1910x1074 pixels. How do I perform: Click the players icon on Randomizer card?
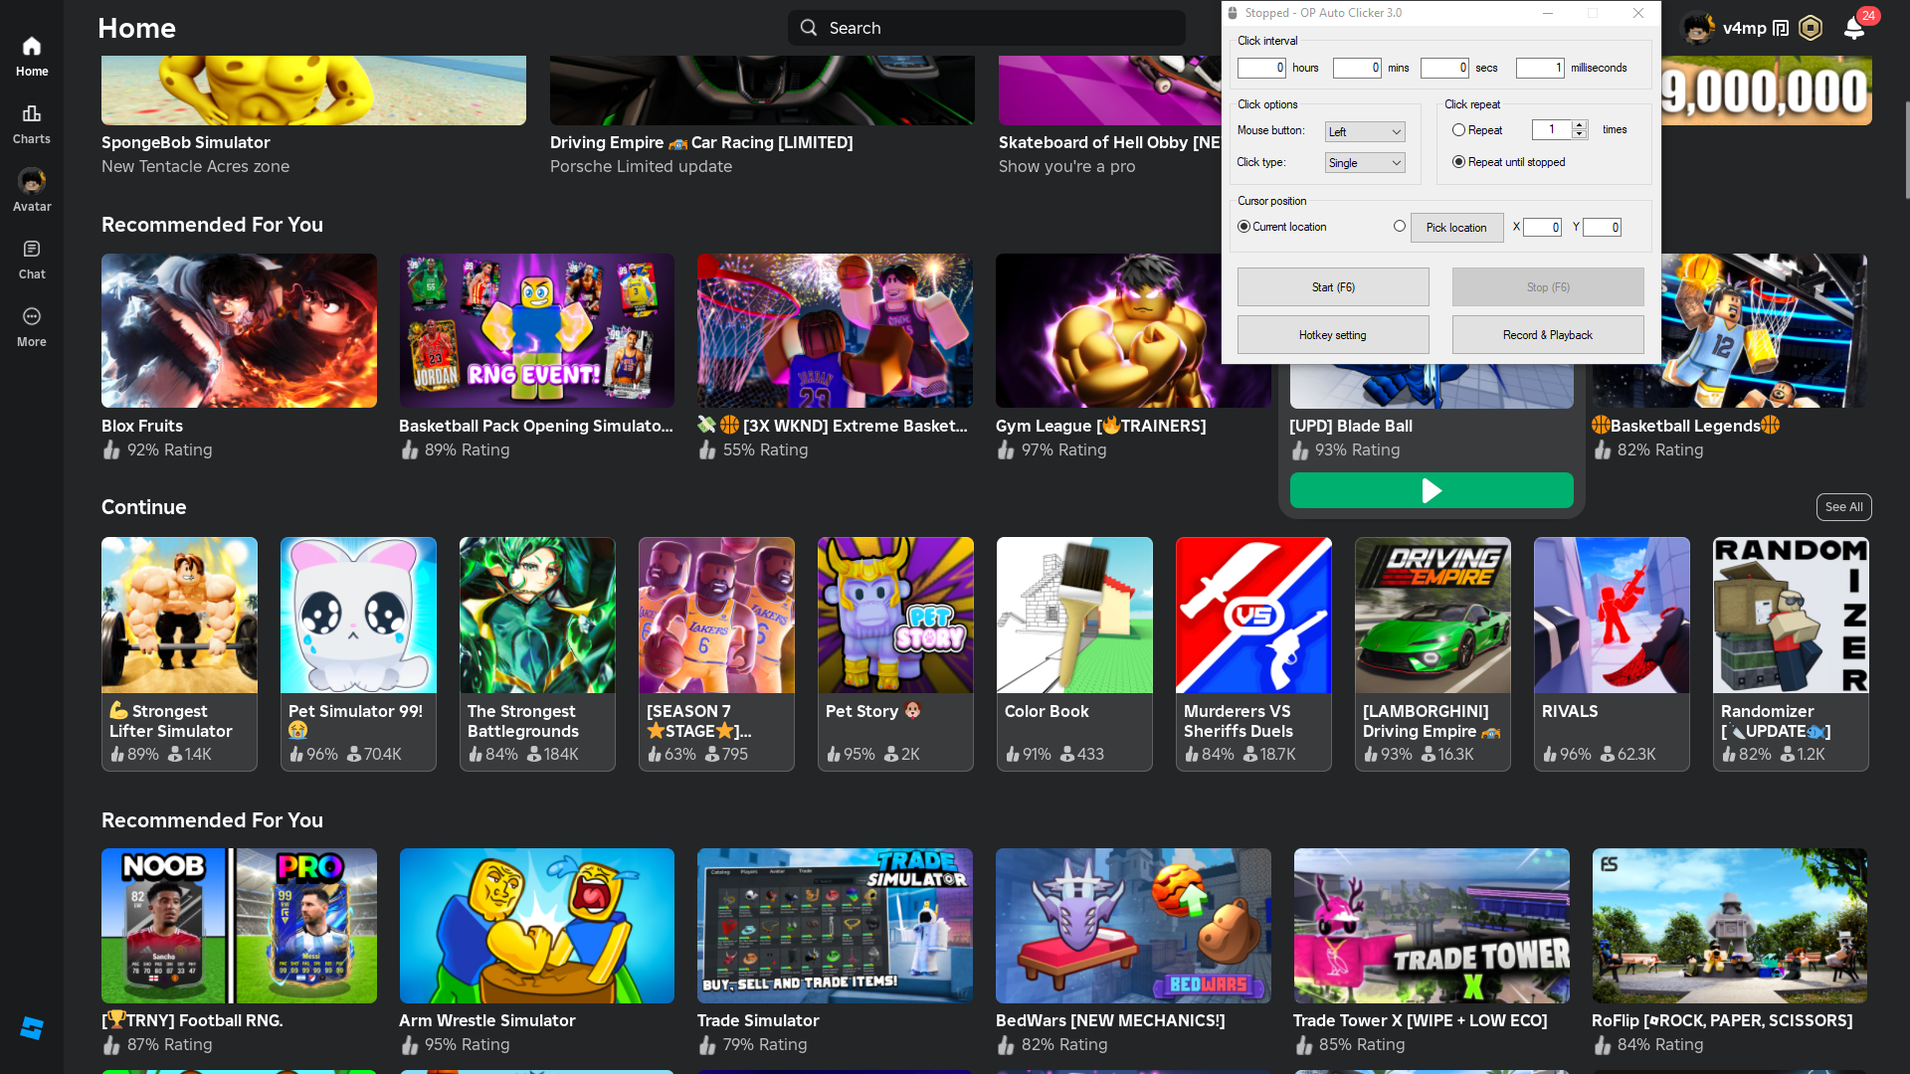tap(1788, 755)
